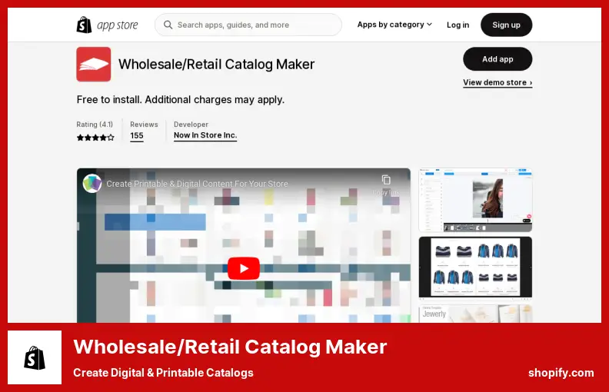Open the Log in link
This screenshot has width=609, height=392.
click(458, 25)
